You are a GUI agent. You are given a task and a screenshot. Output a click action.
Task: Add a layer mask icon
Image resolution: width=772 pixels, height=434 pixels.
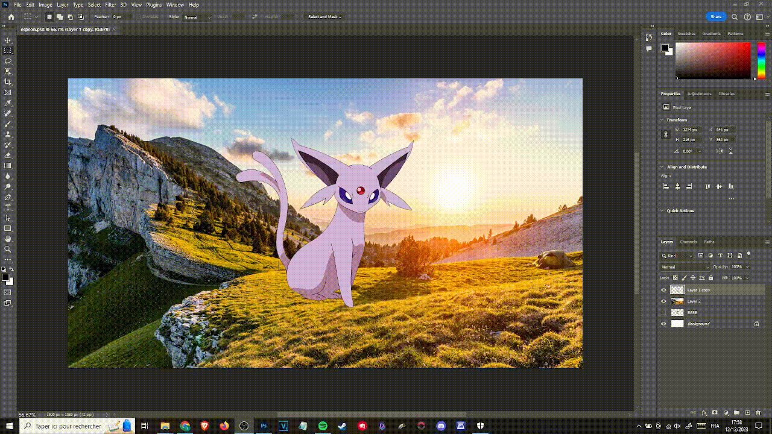pos(715,413)
